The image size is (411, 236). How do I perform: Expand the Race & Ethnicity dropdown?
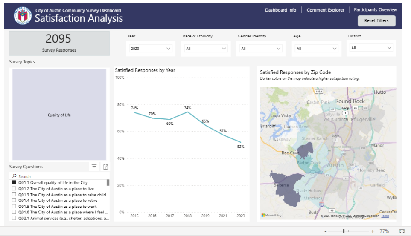point(206,49)
